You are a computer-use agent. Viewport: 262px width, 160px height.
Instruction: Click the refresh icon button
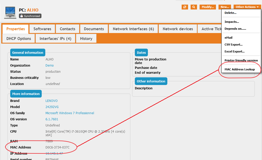[185, 7]
